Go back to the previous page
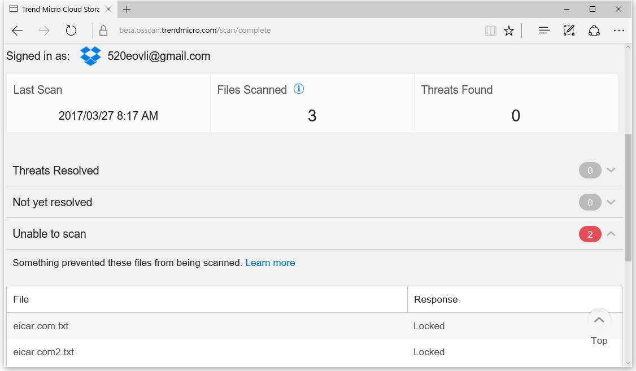Viewport: 636px width, 371px height. [18, 30]
